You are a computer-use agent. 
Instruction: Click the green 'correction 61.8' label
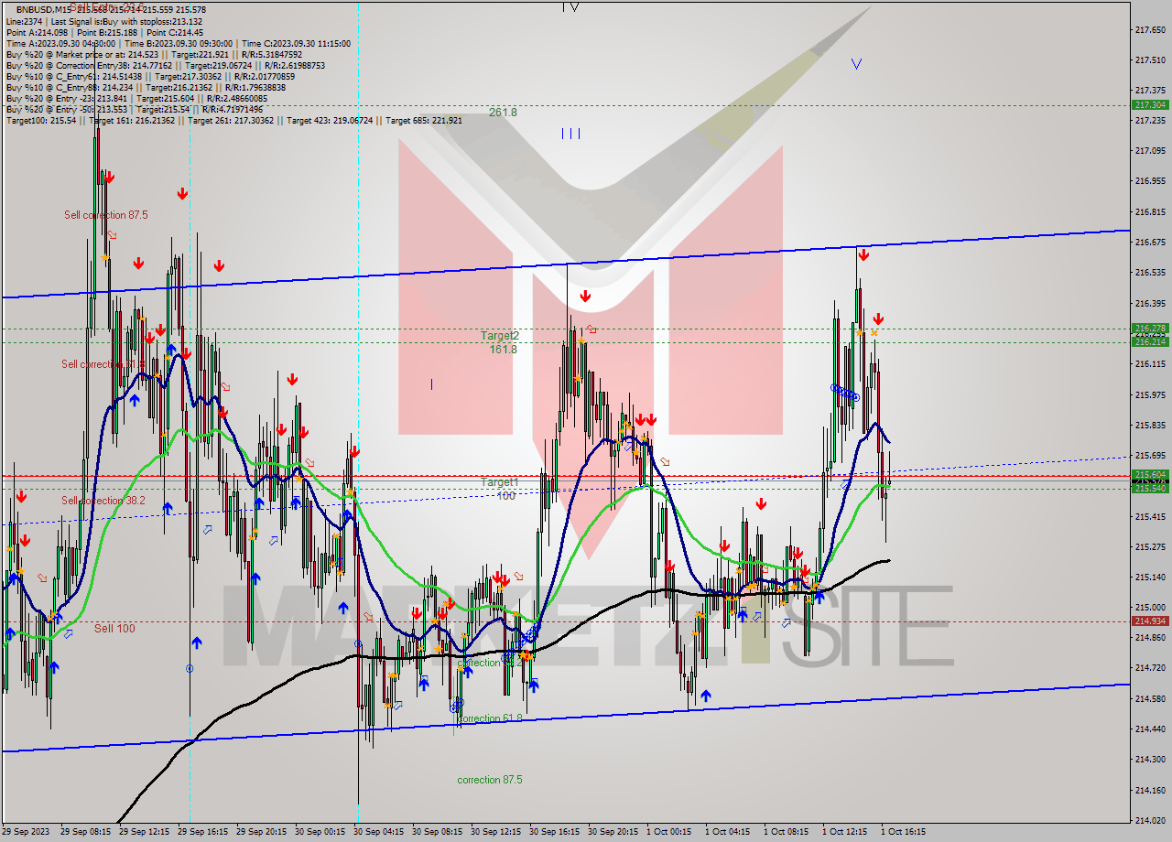click(490, 718)
